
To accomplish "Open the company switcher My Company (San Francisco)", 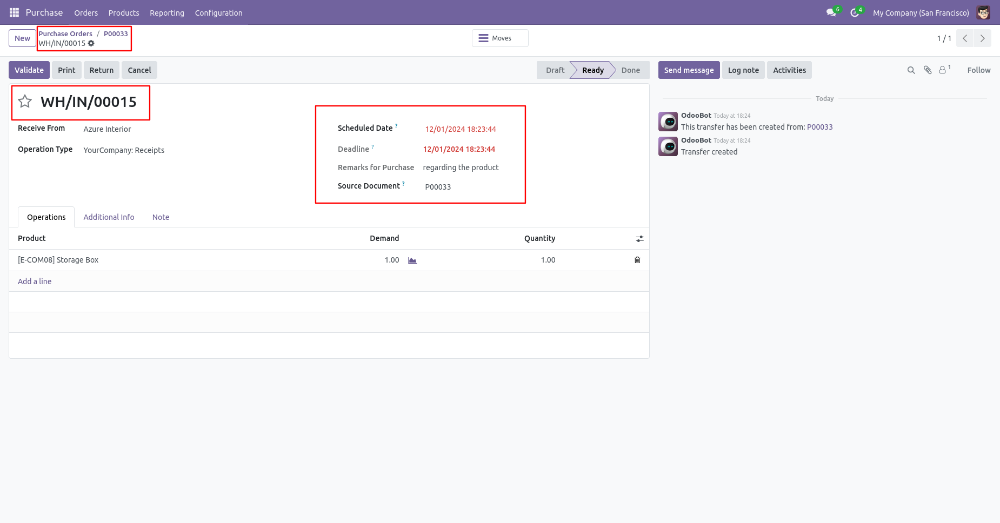I will (x=921, y=12).
